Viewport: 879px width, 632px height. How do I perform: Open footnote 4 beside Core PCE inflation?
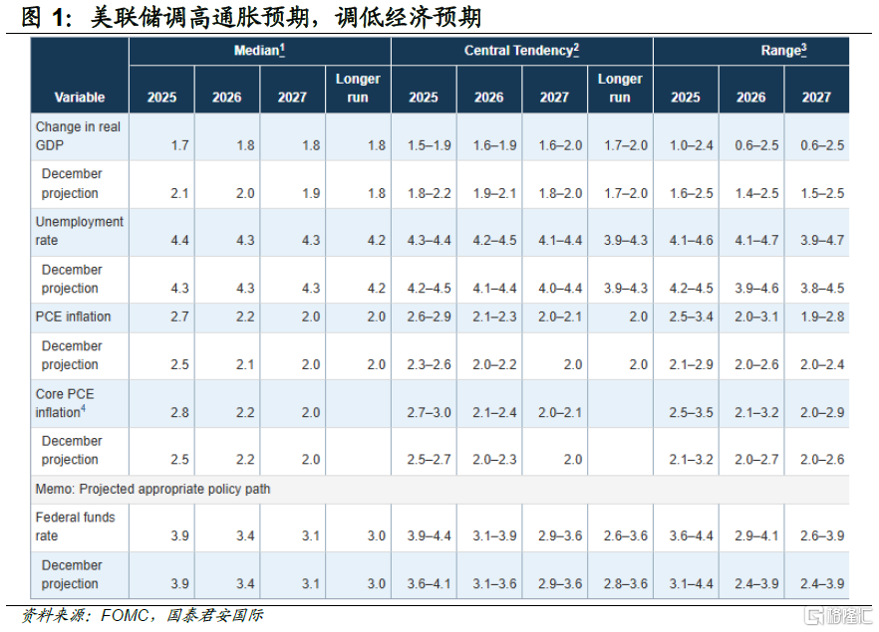(83, 409)
